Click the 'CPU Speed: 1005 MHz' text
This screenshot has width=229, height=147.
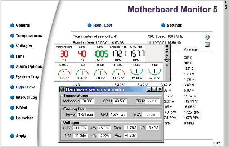165,36
